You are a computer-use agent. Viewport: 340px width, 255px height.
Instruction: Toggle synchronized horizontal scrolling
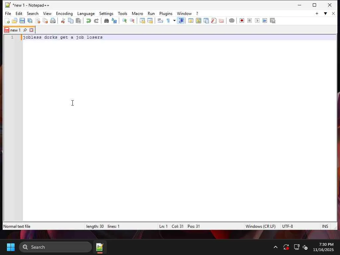[x=150, y=21]
